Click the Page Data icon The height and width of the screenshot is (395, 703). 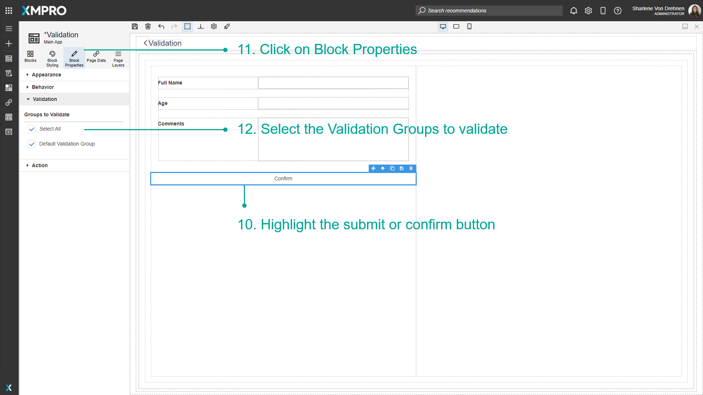(x=96, y=58)
